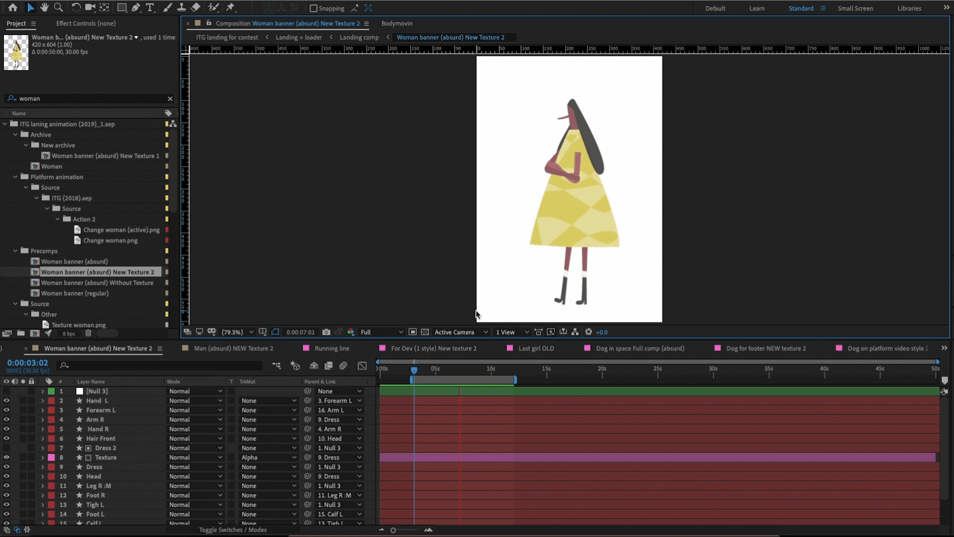Select the Puppet Pin tool
Image resolution: width=954 pixels, height=537 pixels.
point(231,8)
